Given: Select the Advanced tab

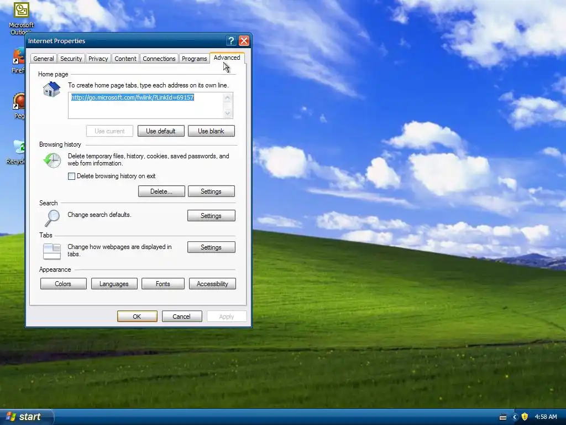Looking at the screenshot, I should 227,58.
